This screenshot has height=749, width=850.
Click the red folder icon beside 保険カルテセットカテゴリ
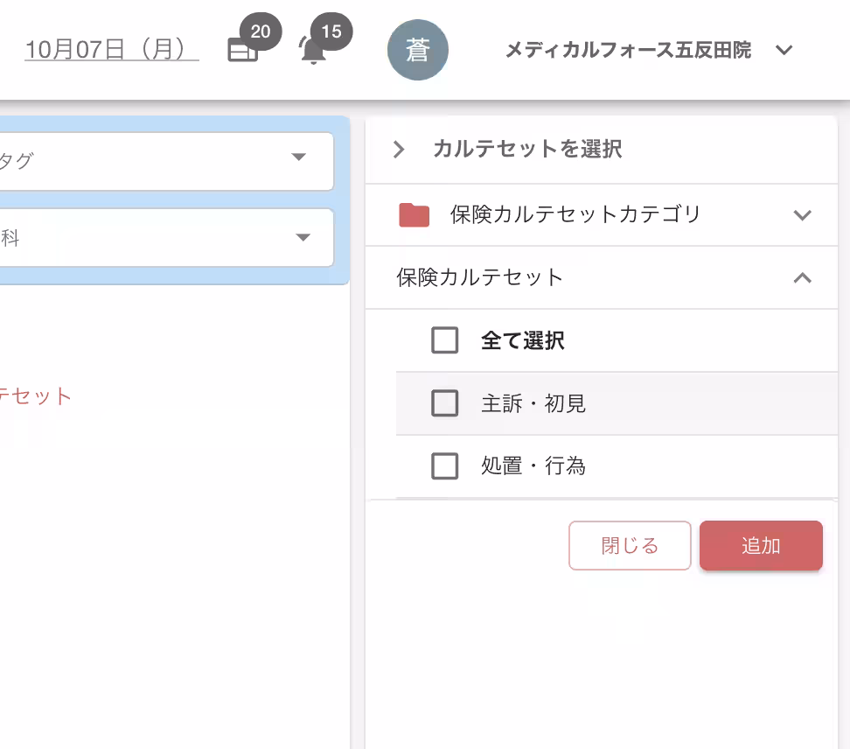(413, 214)
